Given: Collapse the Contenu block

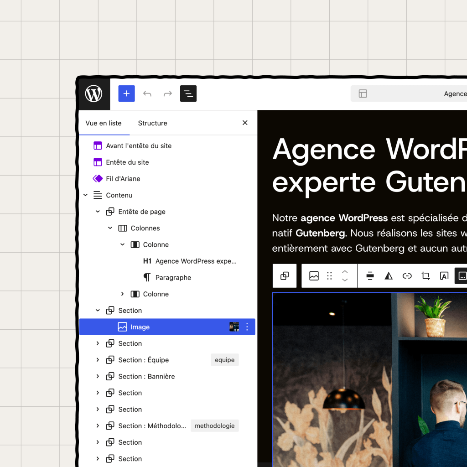Looking at the screenshot, I should [85, 195].
